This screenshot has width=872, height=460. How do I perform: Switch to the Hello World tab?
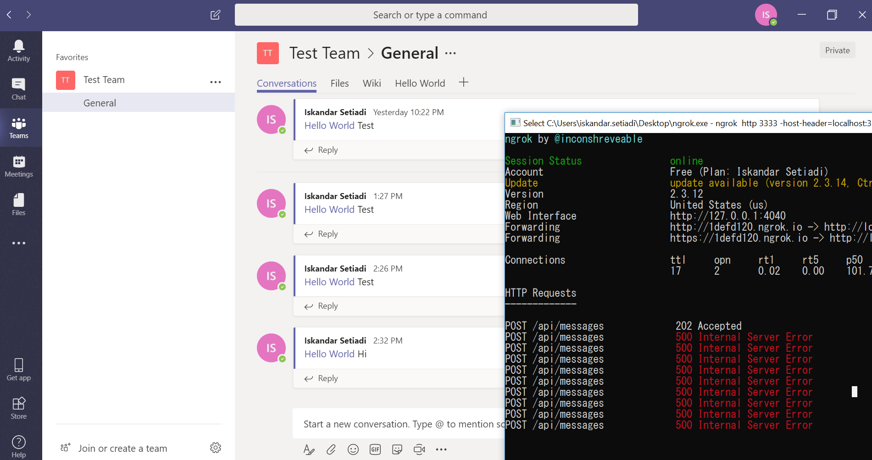coord(420,83)
